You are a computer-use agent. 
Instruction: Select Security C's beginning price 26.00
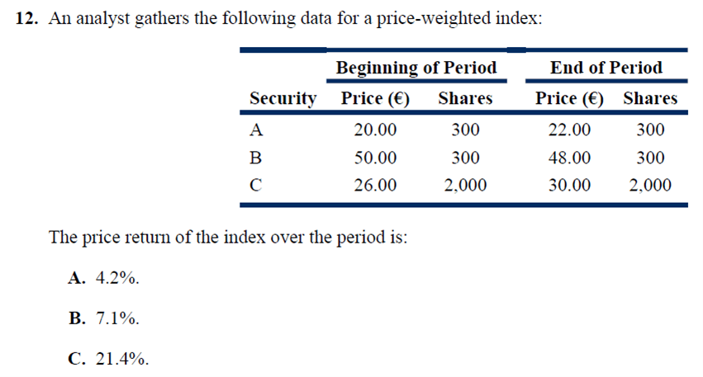tap(374, 185)
